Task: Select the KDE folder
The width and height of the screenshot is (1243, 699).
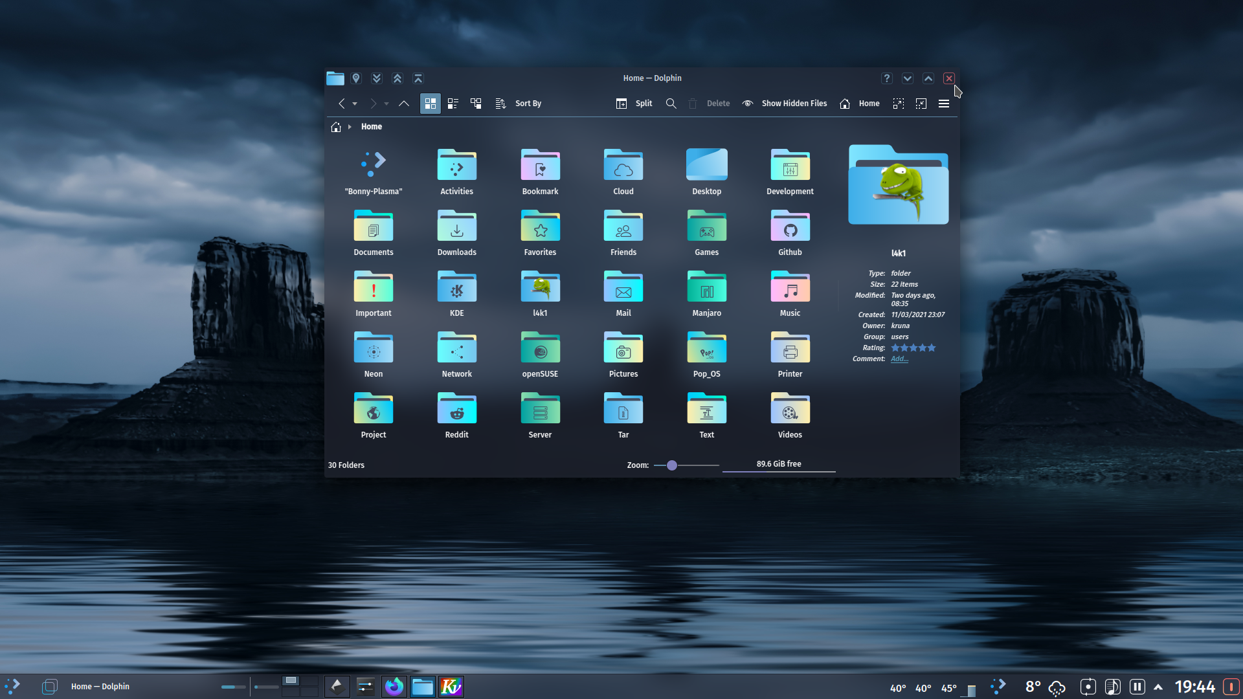Action: pos(457,294)
